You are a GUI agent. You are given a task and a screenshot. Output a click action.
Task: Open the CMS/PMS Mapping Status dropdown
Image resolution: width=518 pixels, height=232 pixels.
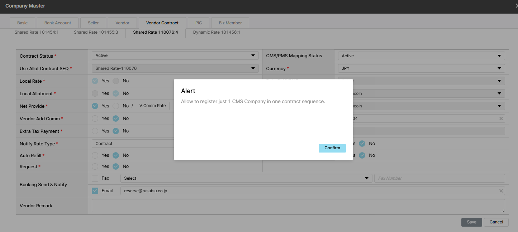[421, 56]
